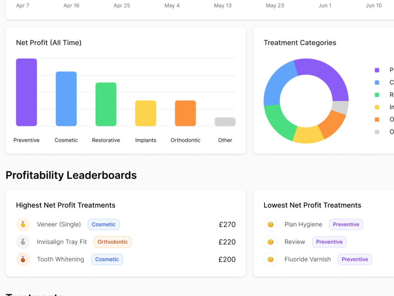Click the Preventive tag next to Plan Hygiene

[346, 224]
